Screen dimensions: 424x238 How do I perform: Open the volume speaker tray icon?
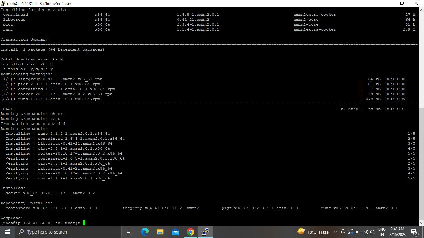pos(373,232)
